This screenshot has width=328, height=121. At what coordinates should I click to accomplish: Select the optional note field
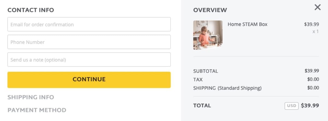[x=89, y=59]
